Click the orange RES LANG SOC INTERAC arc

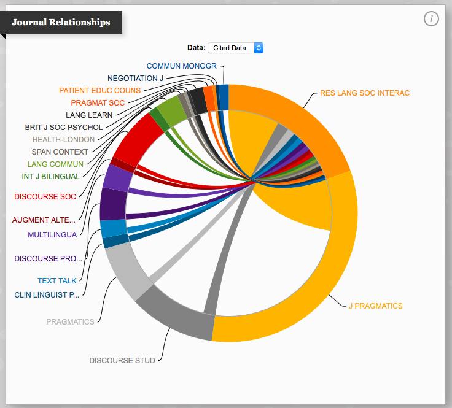[295, 117]
